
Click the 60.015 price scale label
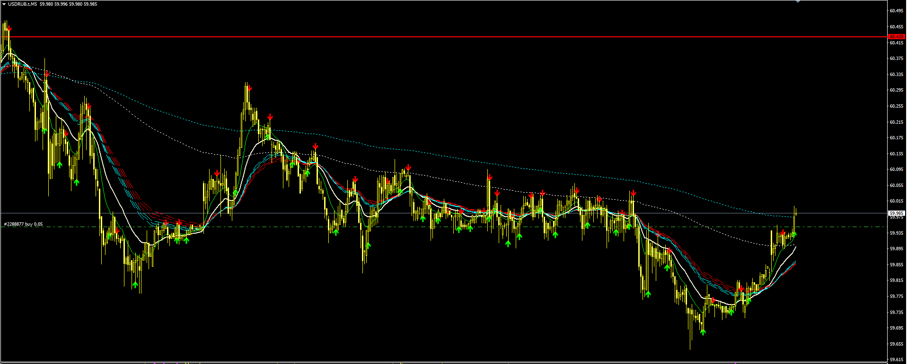[x=896, y=201]
